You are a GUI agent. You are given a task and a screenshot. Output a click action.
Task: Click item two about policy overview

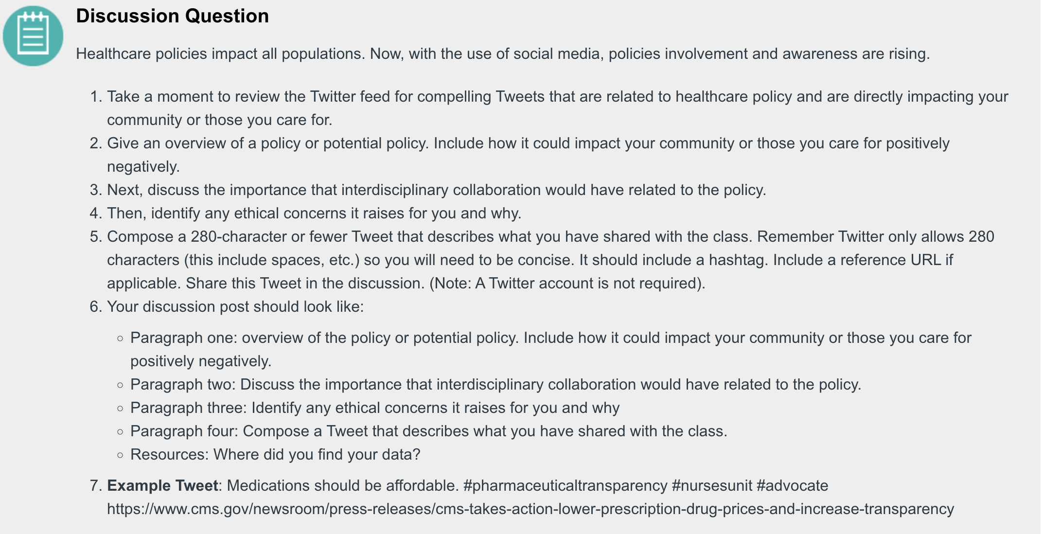tap(528, 155)
